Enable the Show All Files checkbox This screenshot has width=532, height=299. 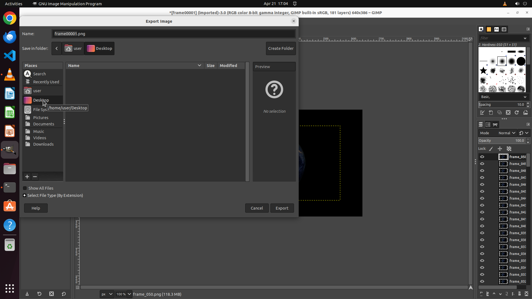(25, 188)
